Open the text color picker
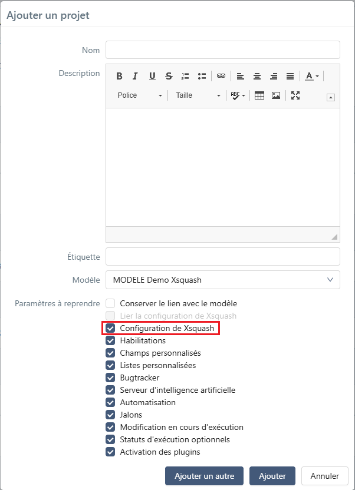The image size is (355, 490). point(312,76)
